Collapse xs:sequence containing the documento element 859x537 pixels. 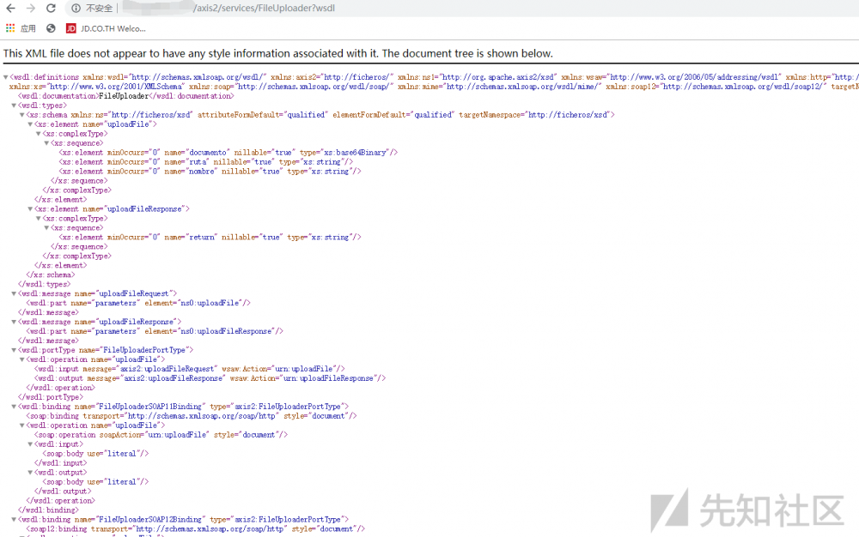47,143
